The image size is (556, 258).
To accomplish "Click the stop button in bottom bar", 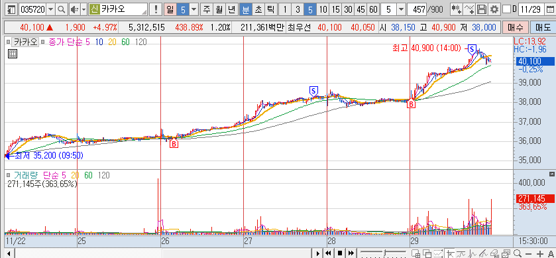I will coord(340,253).
